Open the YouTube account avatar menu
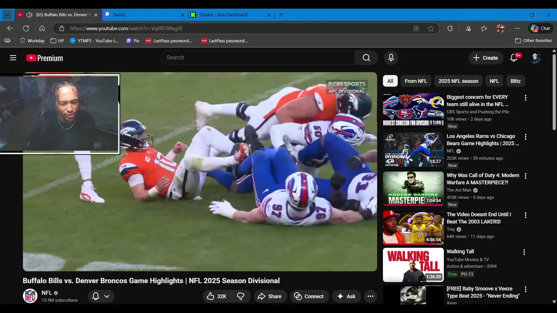The image size is (557, 313). (x=535, y=58)
